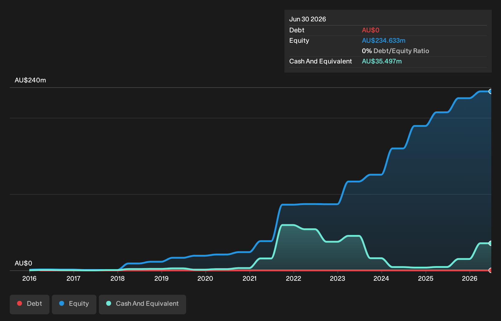
Task: Click the 2016 x-axis label
Action: click(29, 279)
